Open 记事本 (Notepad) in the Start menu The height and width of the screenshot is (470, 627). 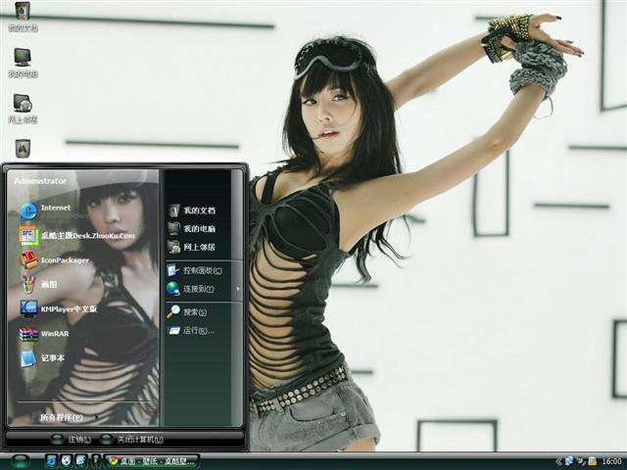pyautogui.click(x=52, y=357)
